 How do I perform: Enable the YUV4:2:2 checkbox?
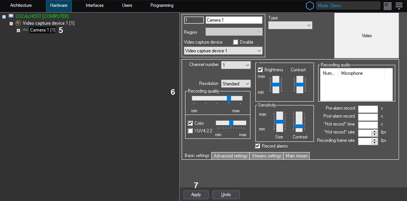pyautogui.click(x=190, y=131)
